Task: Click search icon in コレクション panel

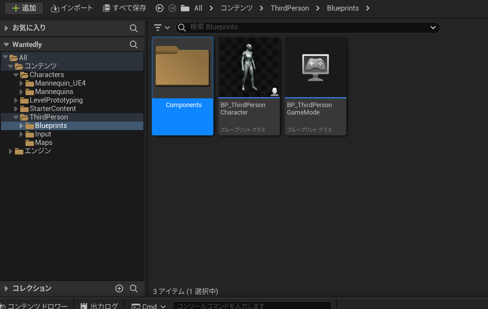Action: 134,288
